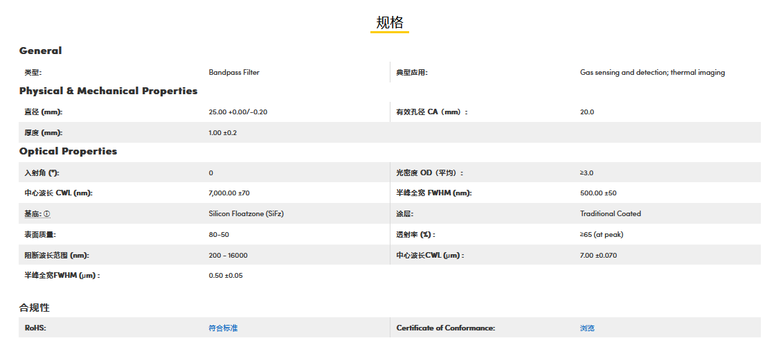Click the info icon beside 基底 label
This screenshot has width=765, height=354.
pyautogui.click(x=47, y=214)
